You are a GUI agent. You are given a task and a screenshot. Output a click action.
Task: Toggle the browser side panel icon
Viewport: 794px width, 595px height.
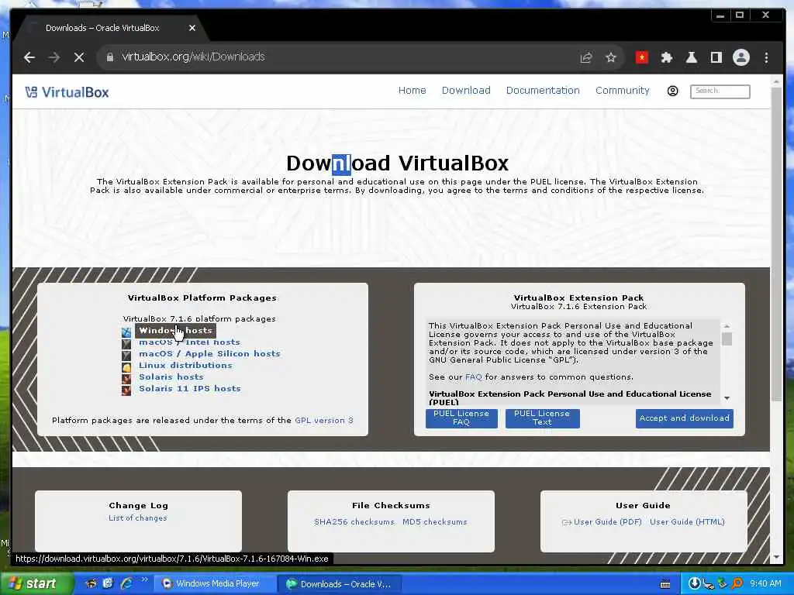(x=716, y=57)
